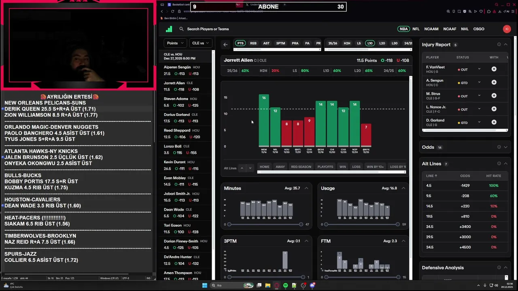Add A. Sengun with the plus icon

494,82
